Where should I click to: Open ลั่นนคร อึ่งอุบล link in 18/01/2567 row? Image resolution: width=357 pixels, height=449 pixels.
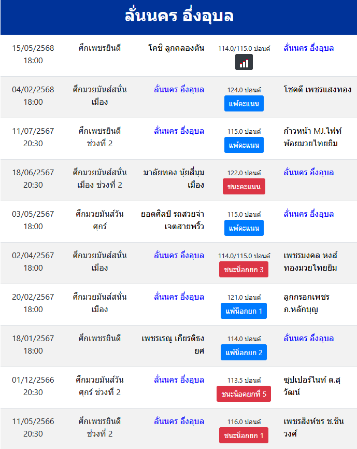(x=309, y=339)
